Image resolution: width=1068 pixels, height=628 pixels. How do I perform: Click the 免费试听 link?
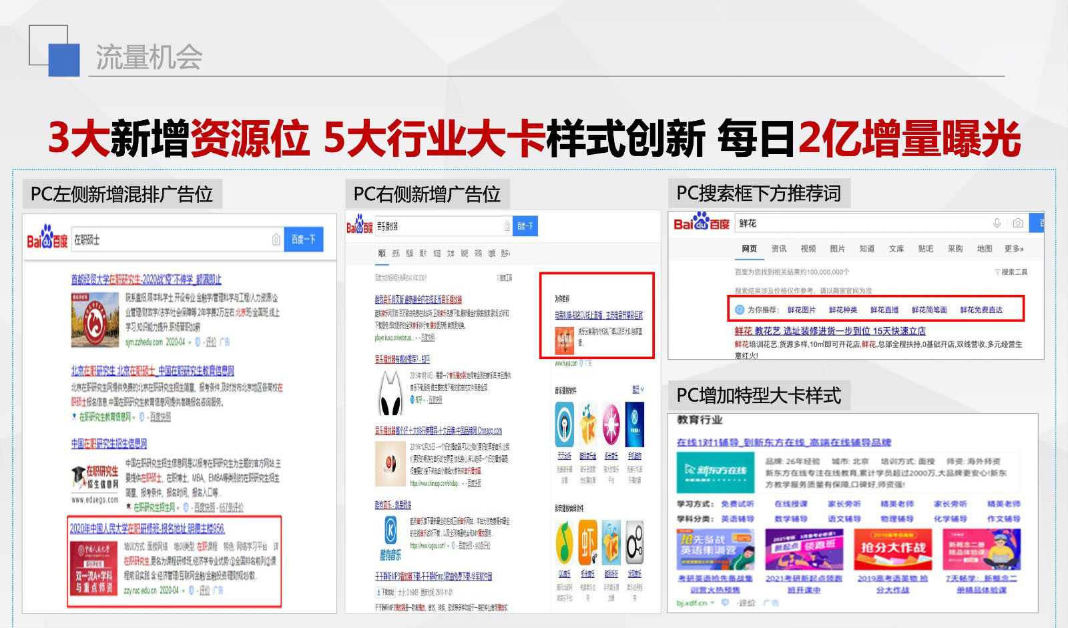(x=738, y=504)
